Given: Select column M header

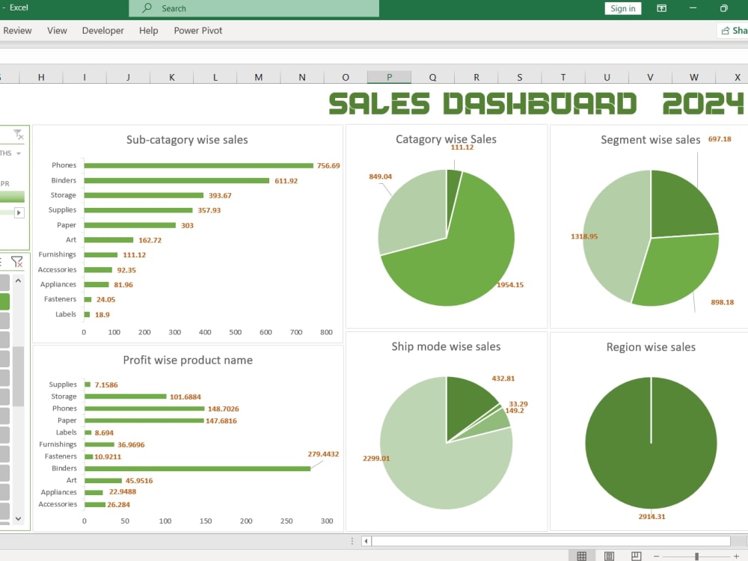Looking at the screenshot, I should 259,77.
